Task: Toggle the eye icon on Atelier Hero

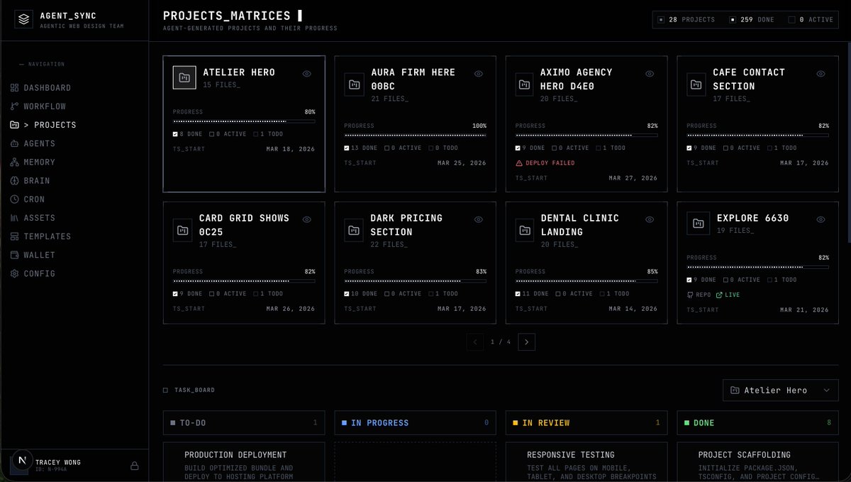Action: point(307,74)
